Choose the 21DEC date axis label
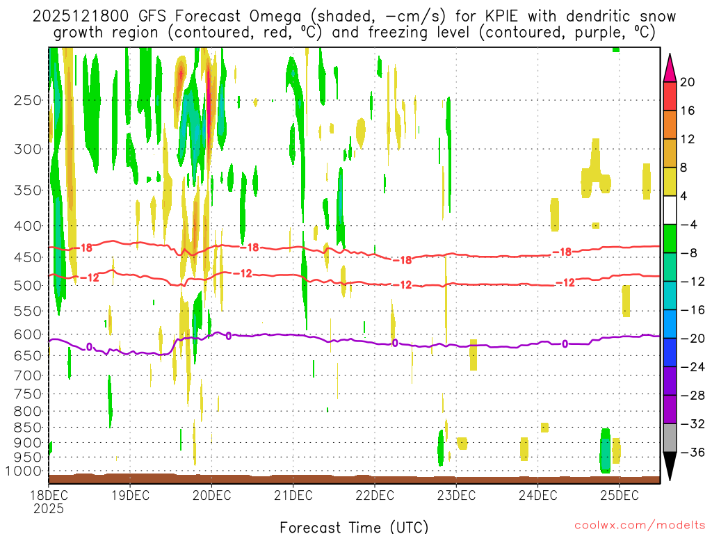The height and width of the screenshot is (534, 712). click(x=293, y=495)
